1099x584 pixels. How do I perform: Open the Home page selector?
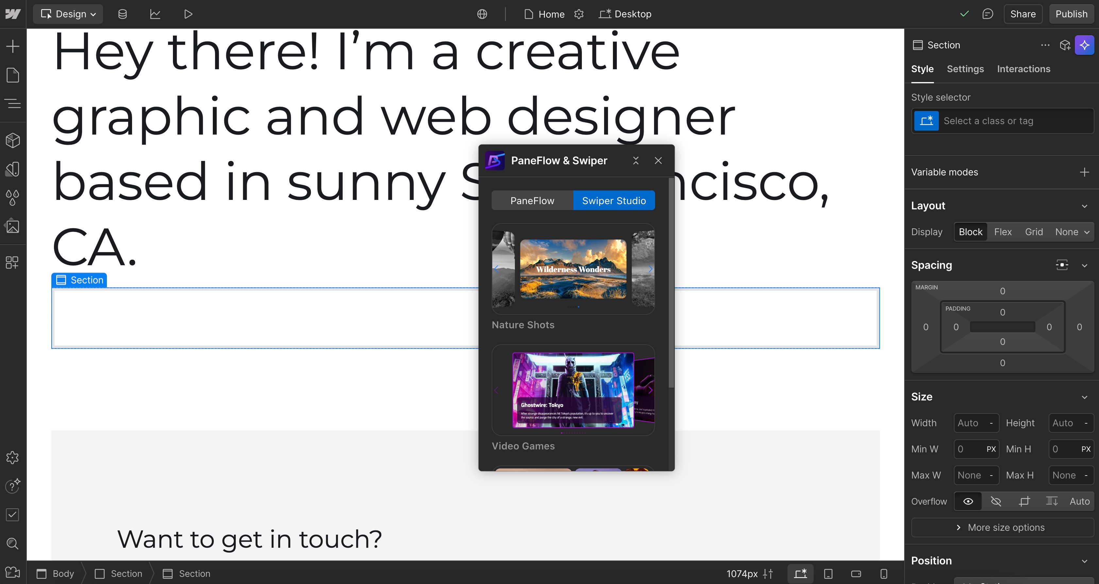[544, 14]
